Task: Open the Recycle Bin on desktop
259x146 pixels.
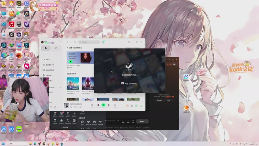Action: point(4,35)
